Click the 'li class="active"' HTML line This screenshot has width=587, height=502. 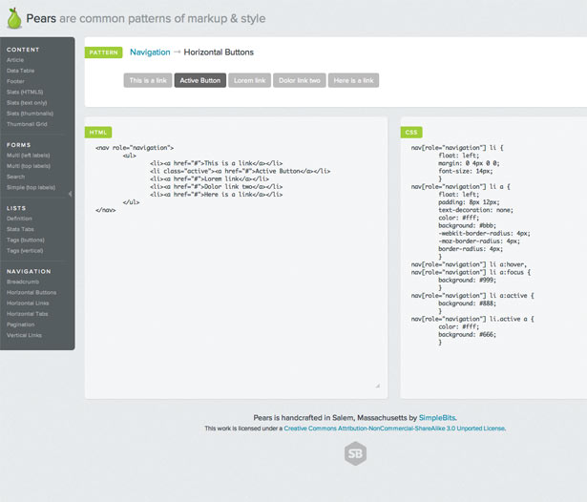[x=240, y=171]
